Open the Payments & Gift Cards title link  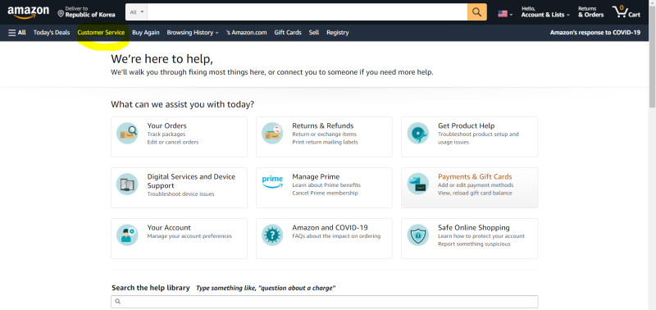point(475,176)
